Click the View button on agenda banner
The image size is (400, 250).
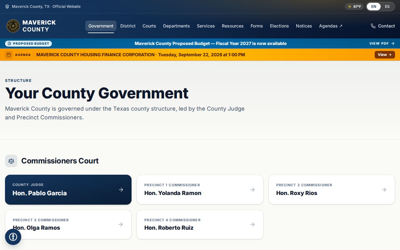pos(385,55)
